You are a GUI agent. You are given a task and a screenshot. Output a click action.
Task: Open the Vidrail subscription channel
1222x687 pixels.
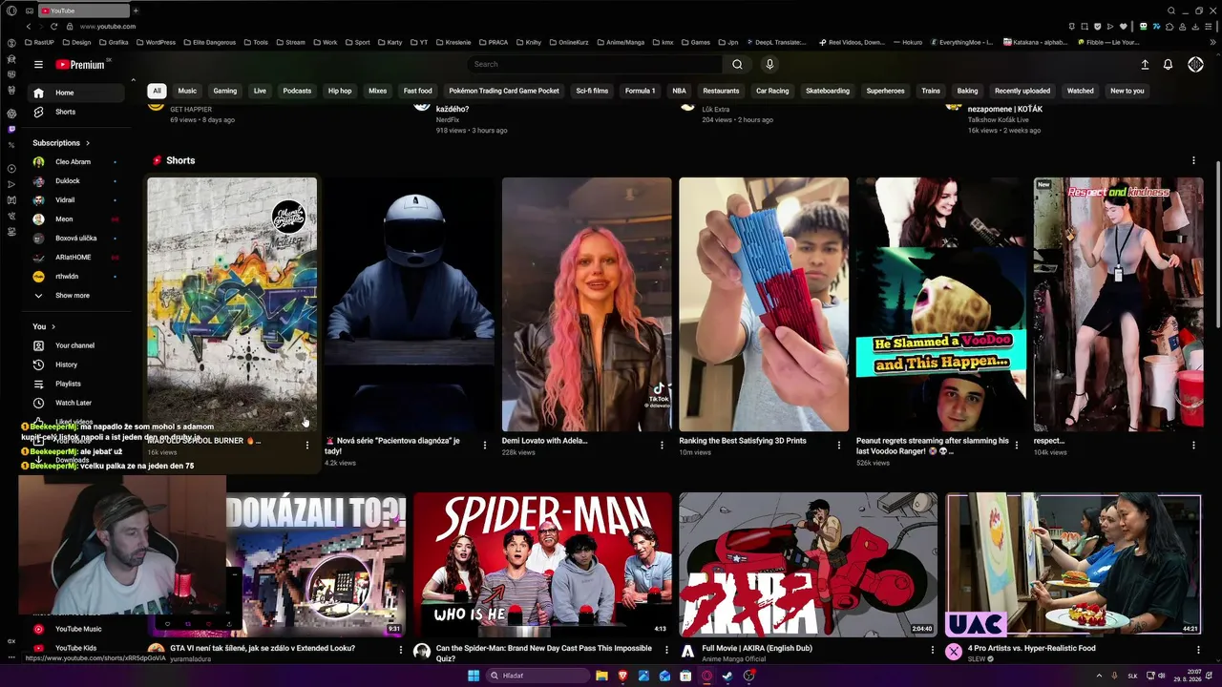(76, 200)
